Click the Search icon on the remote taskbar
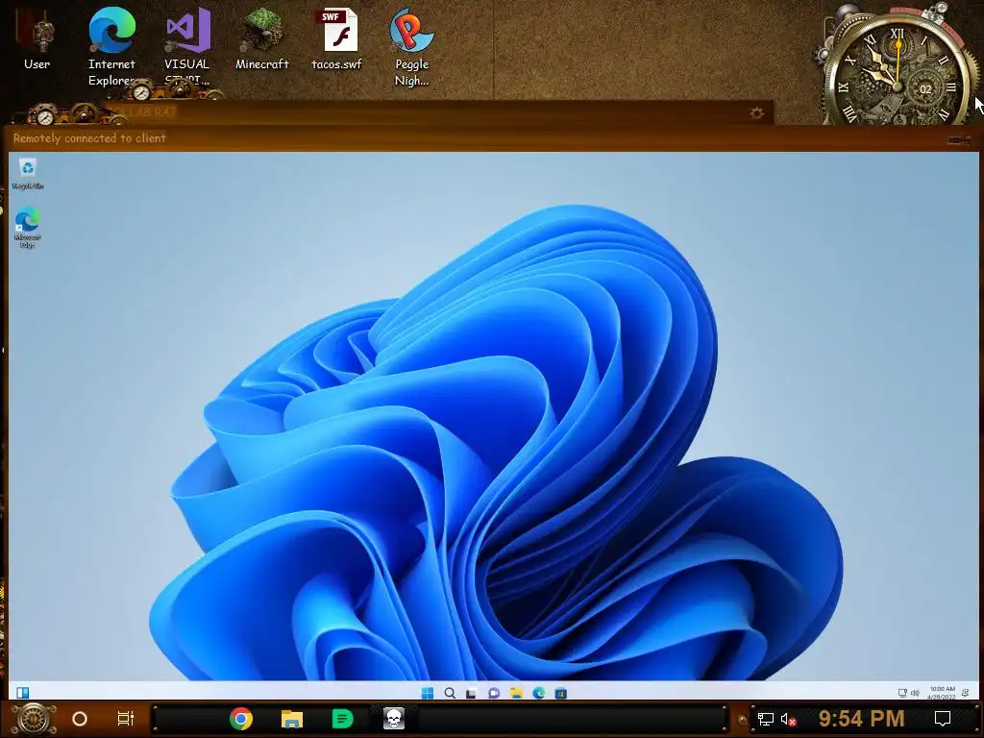Image resolution: width=984 pixels, height=738 pixels. (x=450, y=693)
